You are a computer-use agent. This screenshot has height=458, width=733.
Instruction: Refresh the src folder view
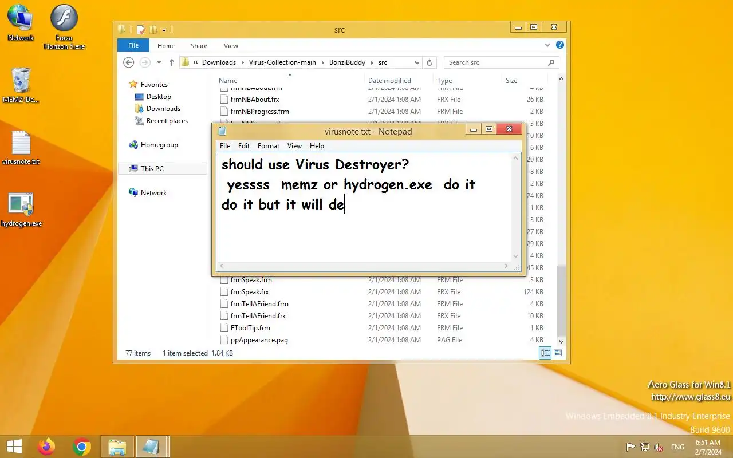pos(430,62)
